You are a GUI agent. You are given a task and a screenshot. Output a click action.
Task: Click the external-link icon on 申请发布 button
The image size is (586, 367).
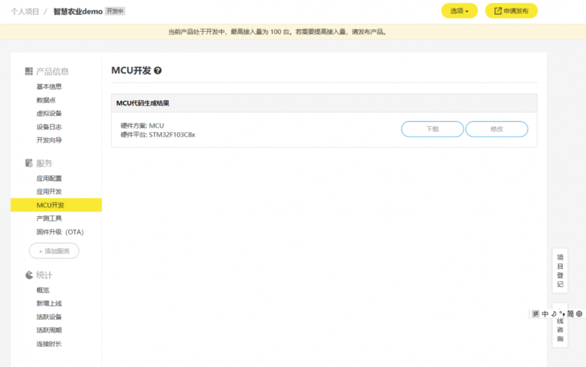[497, 10]
